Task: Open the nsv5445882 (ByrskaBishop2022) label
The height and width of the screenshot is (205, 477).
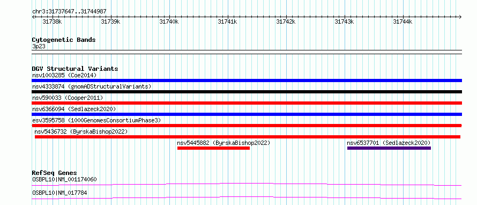Action: pyautogui.click(x=223, y=143)
